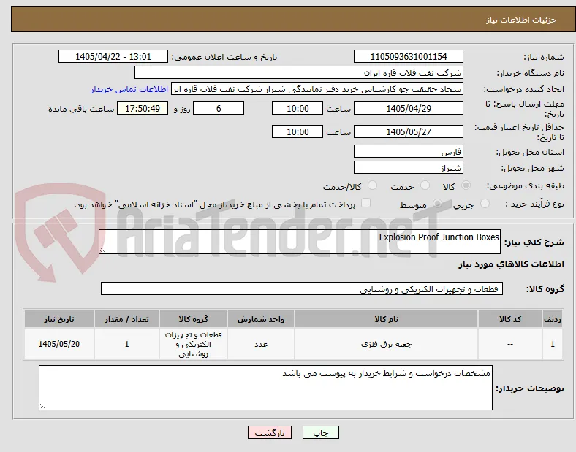Image resolution: width=576 pixels, height=452 pixels.
Task: Click the گروه کالا field
Action: (x=302, y=288)
